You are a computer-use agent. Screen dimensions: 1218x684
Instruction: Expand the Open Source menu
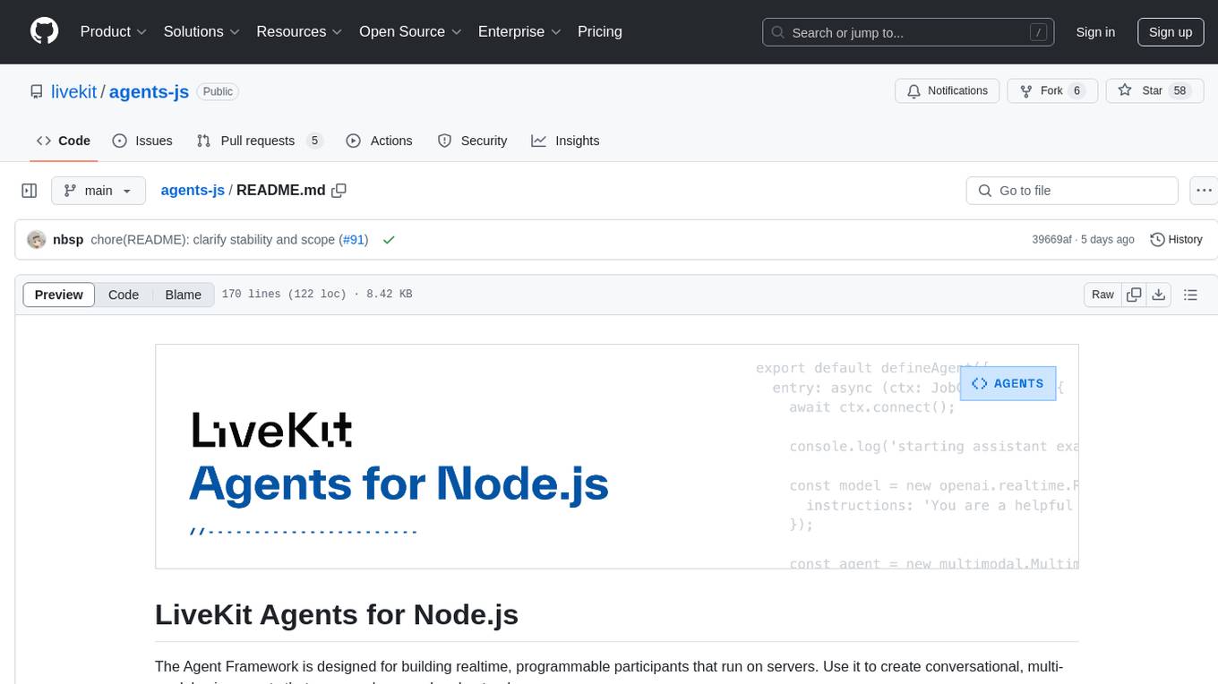410,31
